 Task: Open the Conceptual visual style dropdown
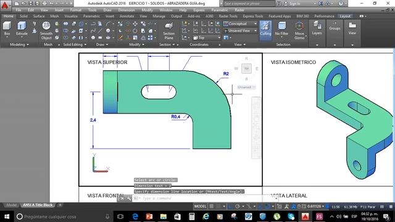(240, 23)
